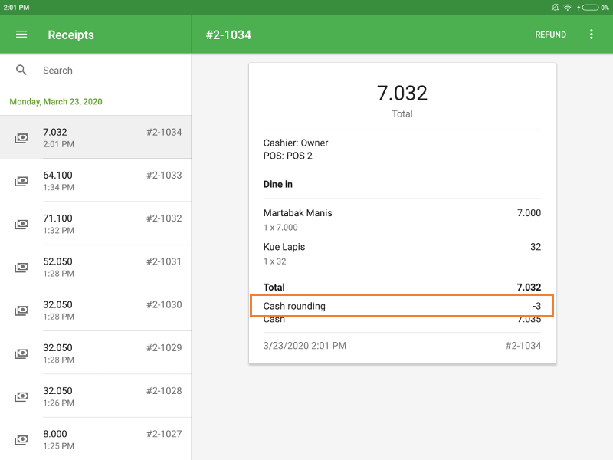613x460 pixels.
Task: Click cash icon for receipt #2-1030
Action: [21, 310]
